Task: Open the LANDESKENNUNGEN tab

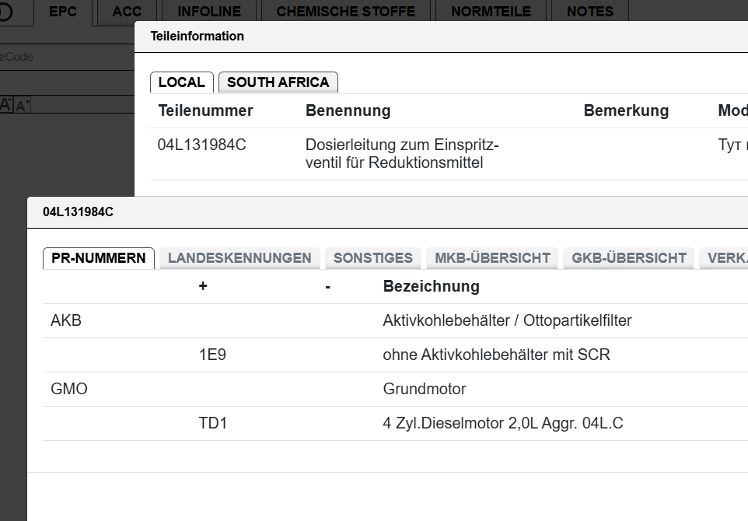Action: click(239, 258)
